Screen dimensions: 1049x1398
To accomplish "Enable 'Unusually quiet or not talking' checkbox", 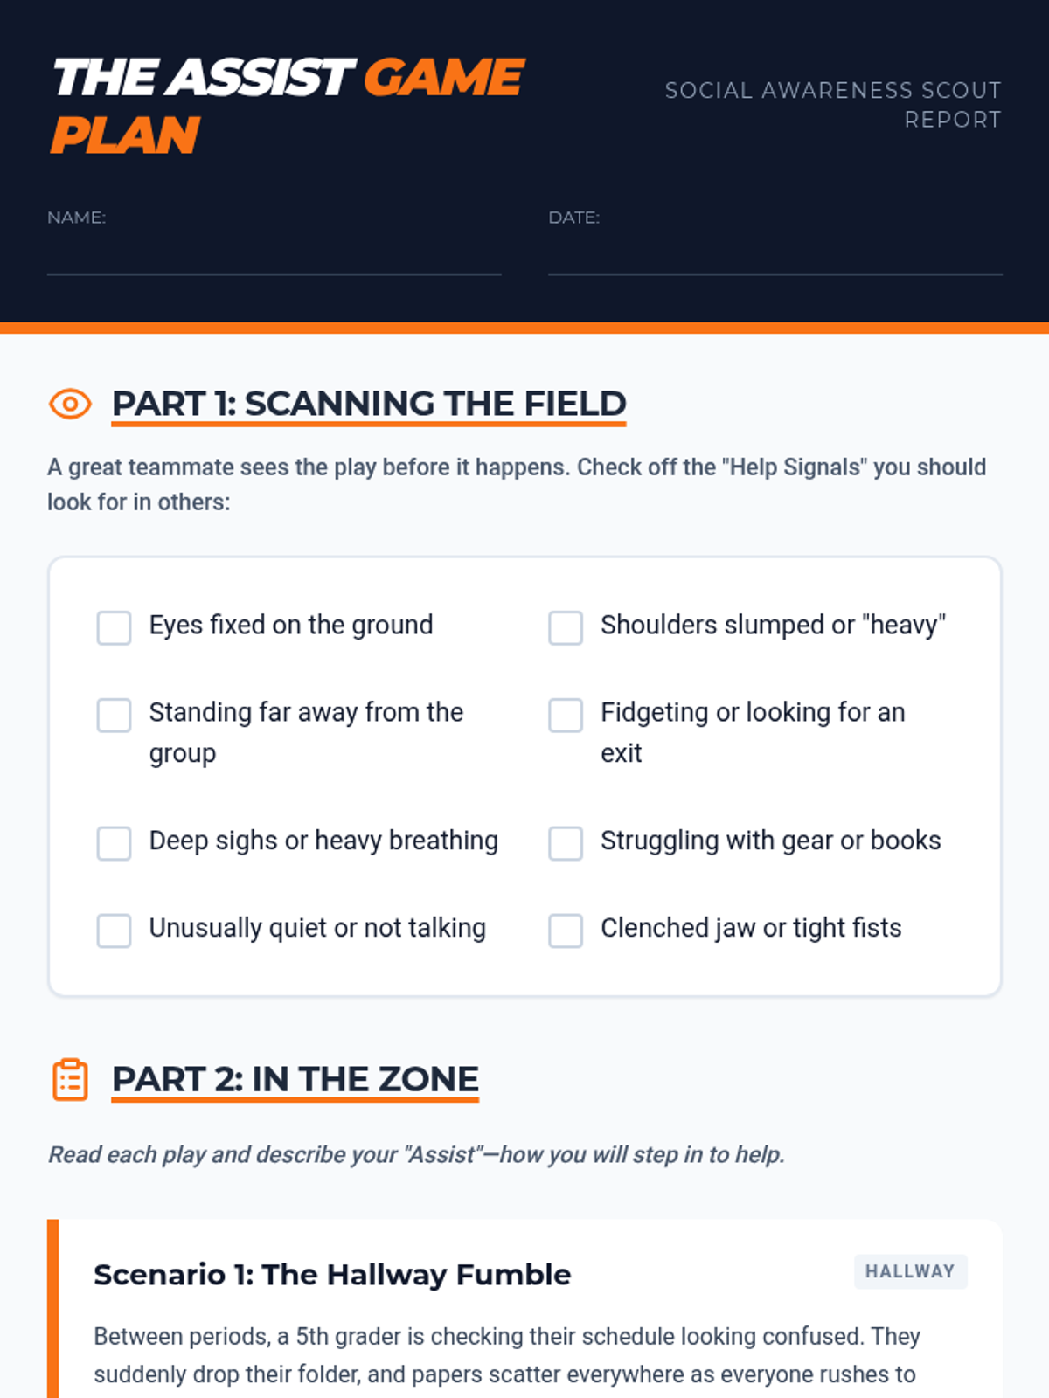I will click(x=114, y=931).
